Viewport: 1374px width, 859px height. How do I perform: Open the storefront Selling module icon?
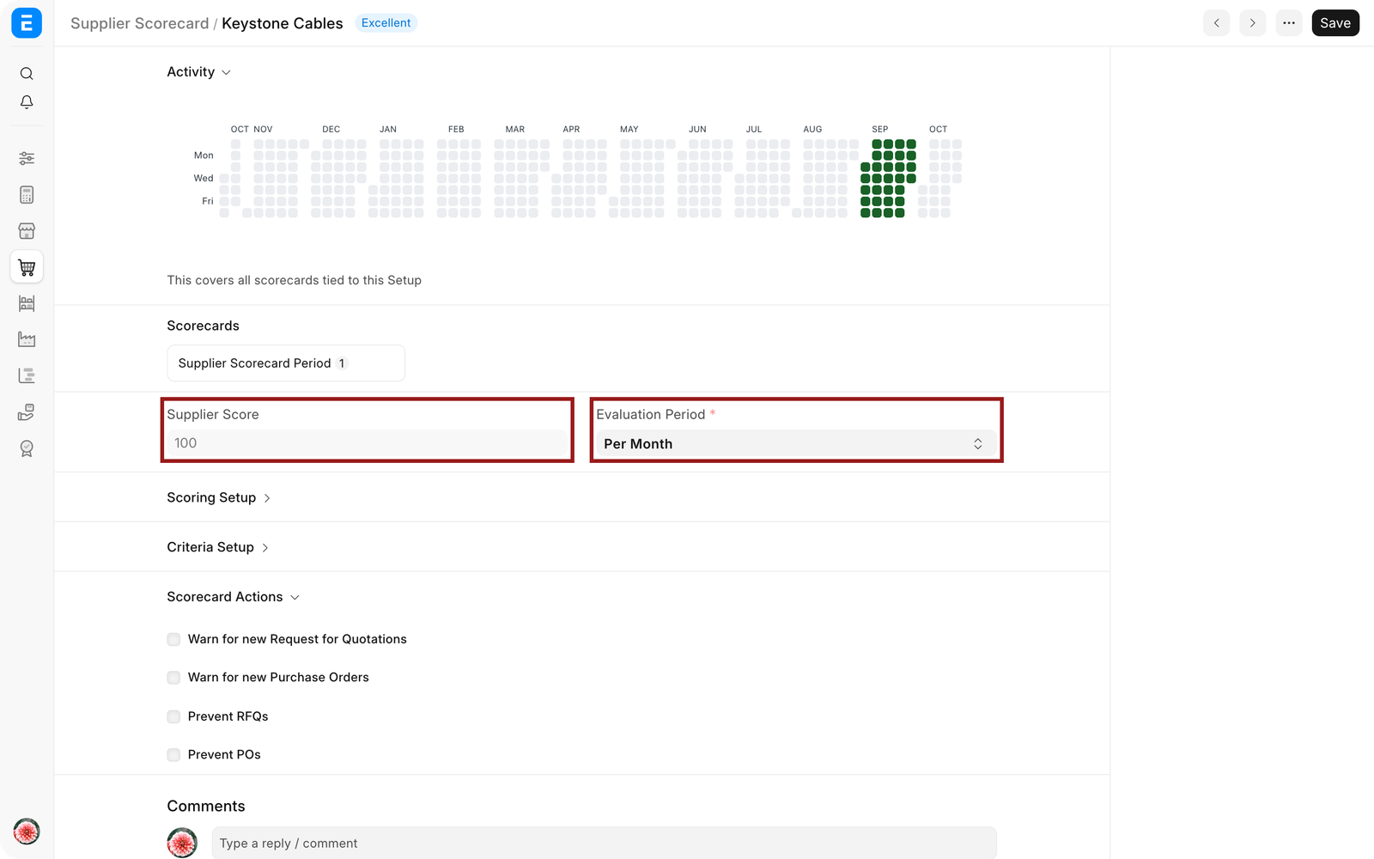click(x=27, y=231)
